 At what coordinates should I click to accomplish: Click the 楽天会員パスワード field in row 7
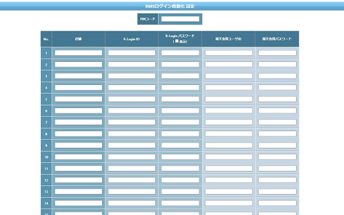coord(277,122)
